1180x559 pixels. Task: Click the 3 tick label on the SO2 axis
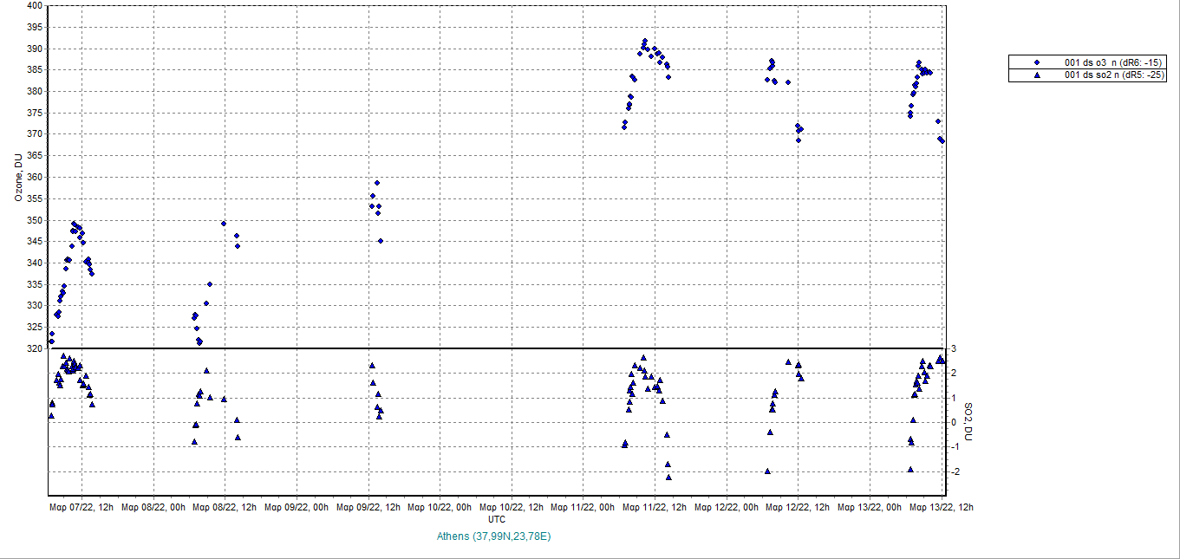coord(953,349)
